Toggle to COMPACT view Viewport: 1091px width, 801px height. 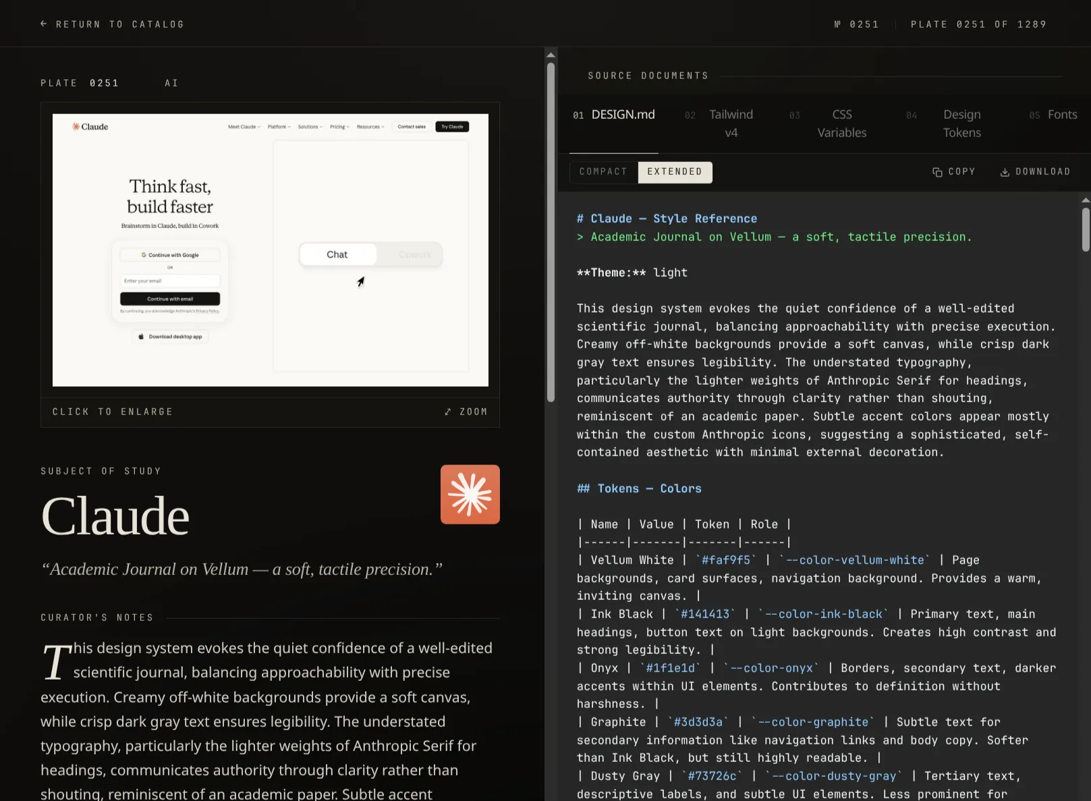tap(604, 172)
